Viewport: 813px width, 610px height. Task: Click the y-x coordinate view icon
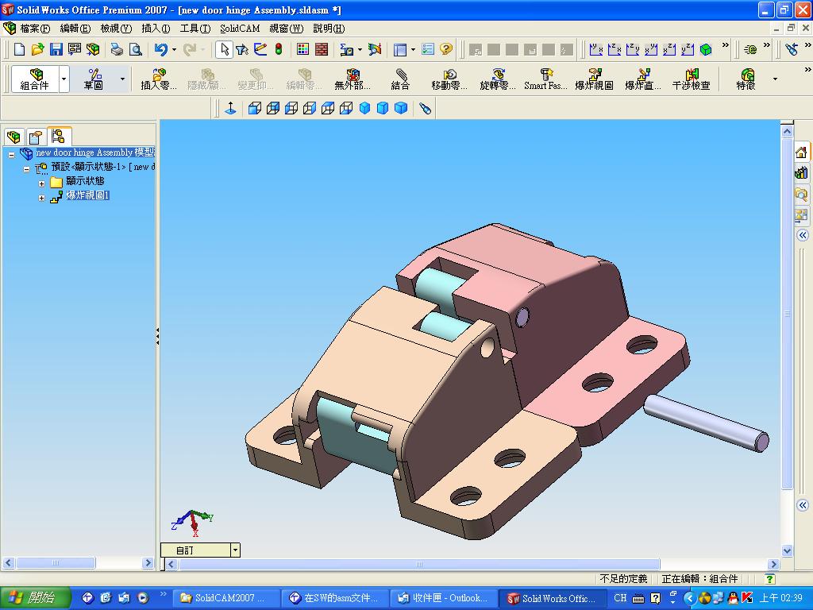595,49
